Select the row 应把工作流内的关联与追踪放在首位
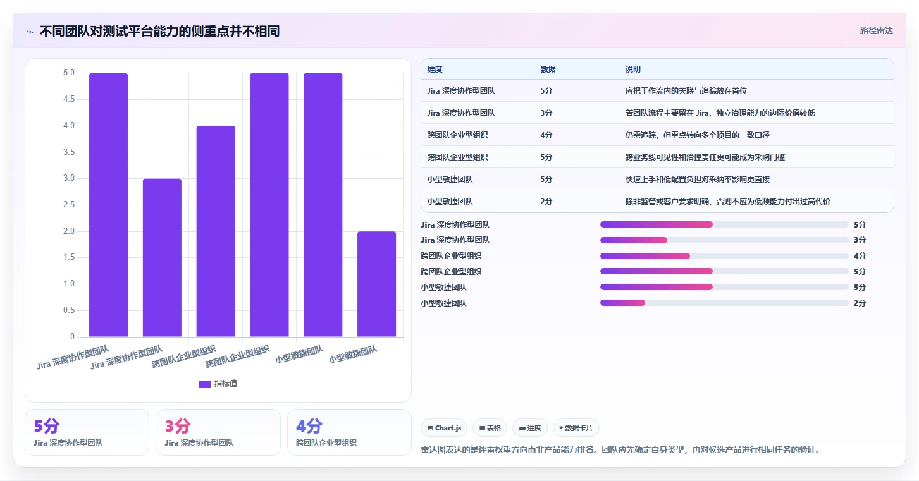Image resolution: width=919 pixels, height=481 pixels. 657,91
